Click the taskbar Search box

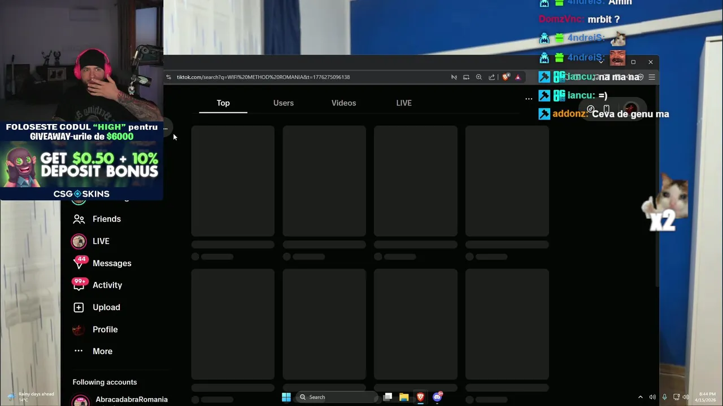click(x=337, y=397)
